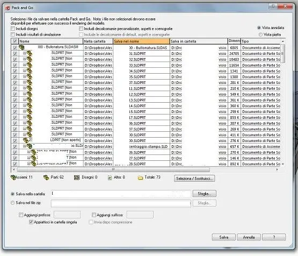Toggle the select-all checkbox in the table header

click(x=15, y=41)
